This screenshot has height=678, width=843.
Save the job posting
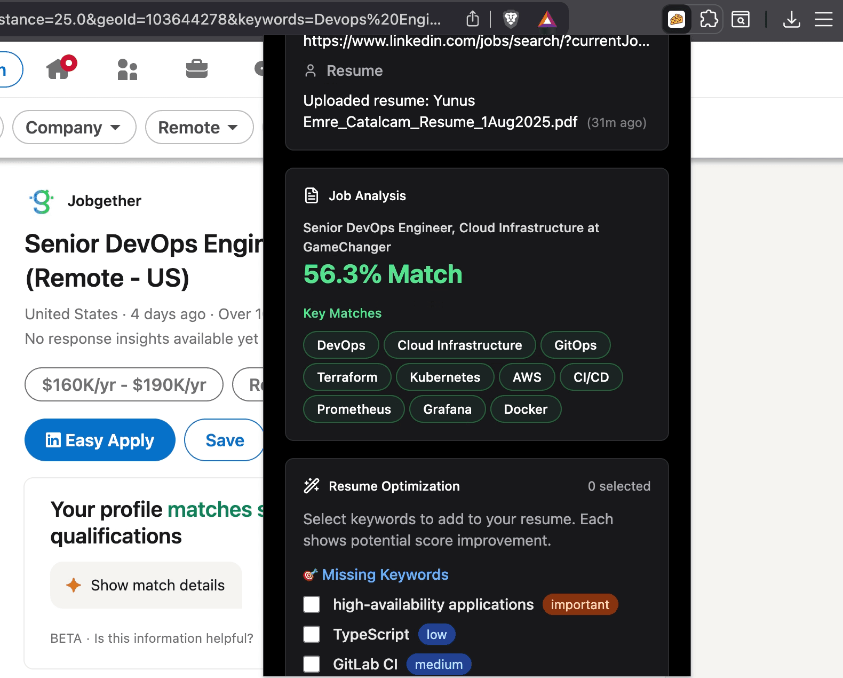(225, 440)
